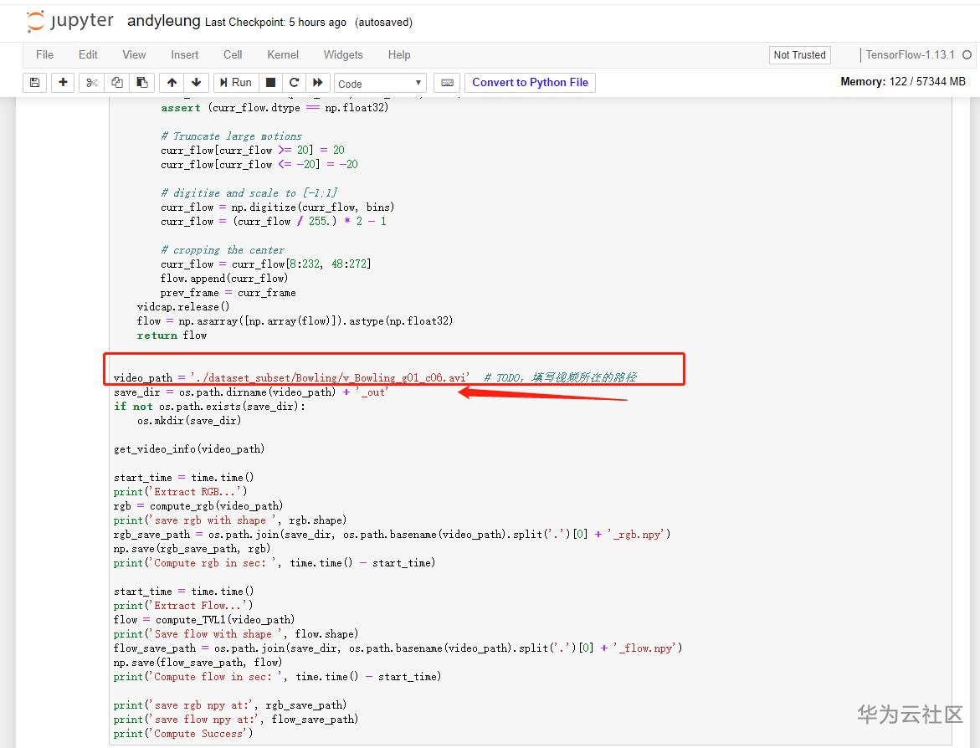Viewport: 980px width, 748px height.
Task: Run the current cell
Action: click(x=236, y=83)
